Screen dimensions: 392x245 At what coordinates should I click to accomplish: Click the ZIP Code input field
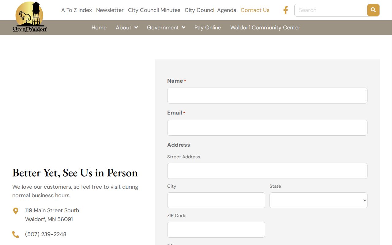216,230
